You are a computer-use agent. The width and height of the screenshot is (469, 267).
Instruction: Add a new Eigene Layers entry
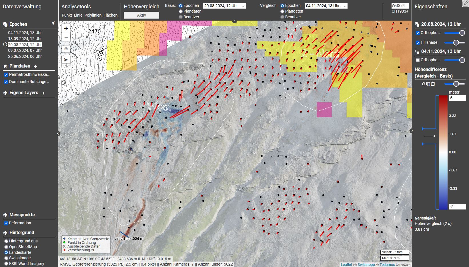click(x=43, y=93)
